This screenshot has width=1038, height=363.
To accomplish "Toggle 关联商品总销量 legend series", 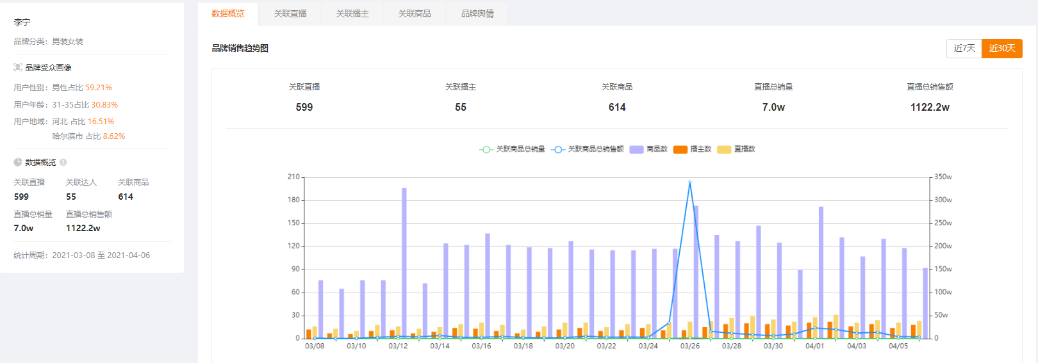I will pyautogui.click(x=512, y=149).
